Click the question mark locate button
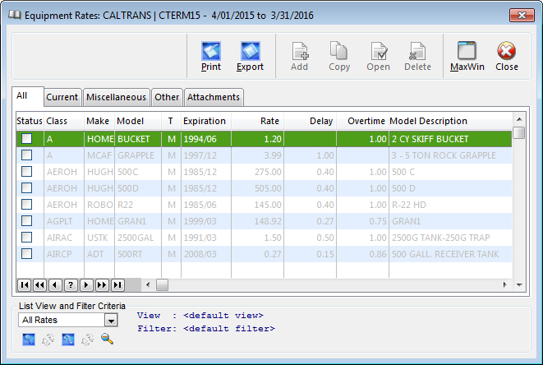The image size is (543, 365). pos(71,285)
